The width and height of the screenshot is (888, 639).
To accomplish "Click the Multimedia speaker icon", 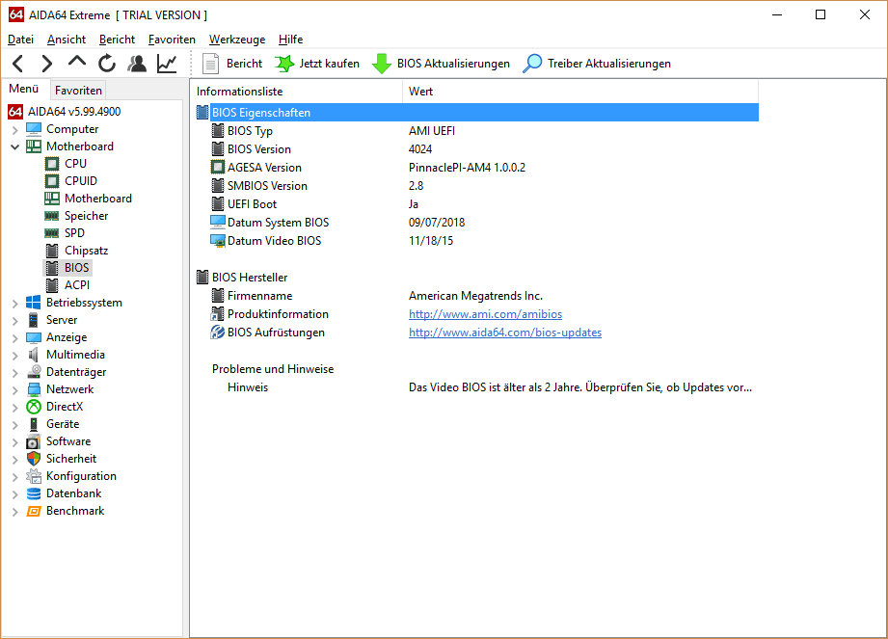I will pyautogui.click(x=34, y=355).
